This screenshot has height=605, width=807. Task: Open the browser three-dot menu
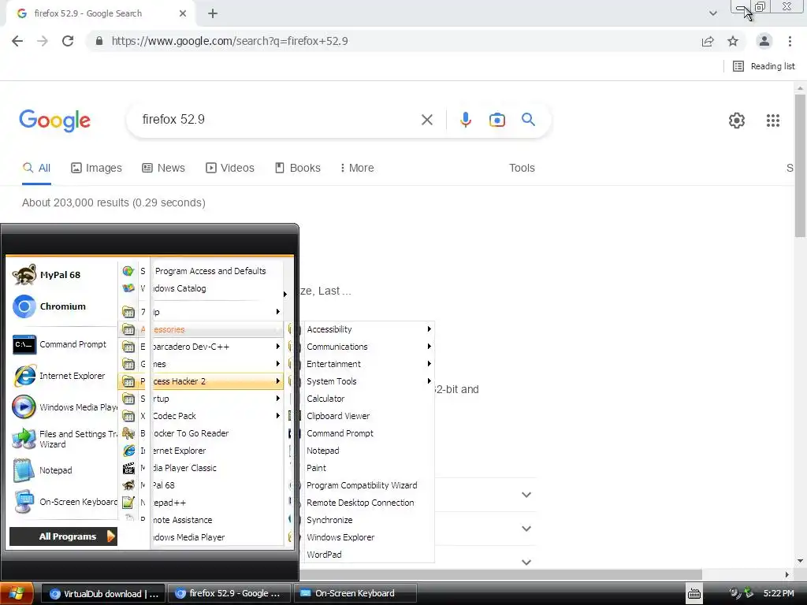tap(790, 41)
